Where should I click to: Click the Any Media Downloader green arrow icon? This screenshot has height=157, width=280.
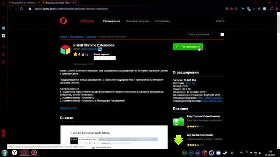178,140
